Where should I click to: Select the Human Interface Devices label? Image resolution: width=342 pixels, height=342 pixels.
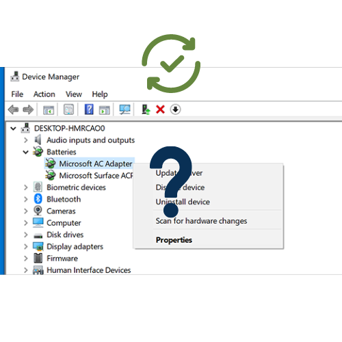click(x=88, y=270)
